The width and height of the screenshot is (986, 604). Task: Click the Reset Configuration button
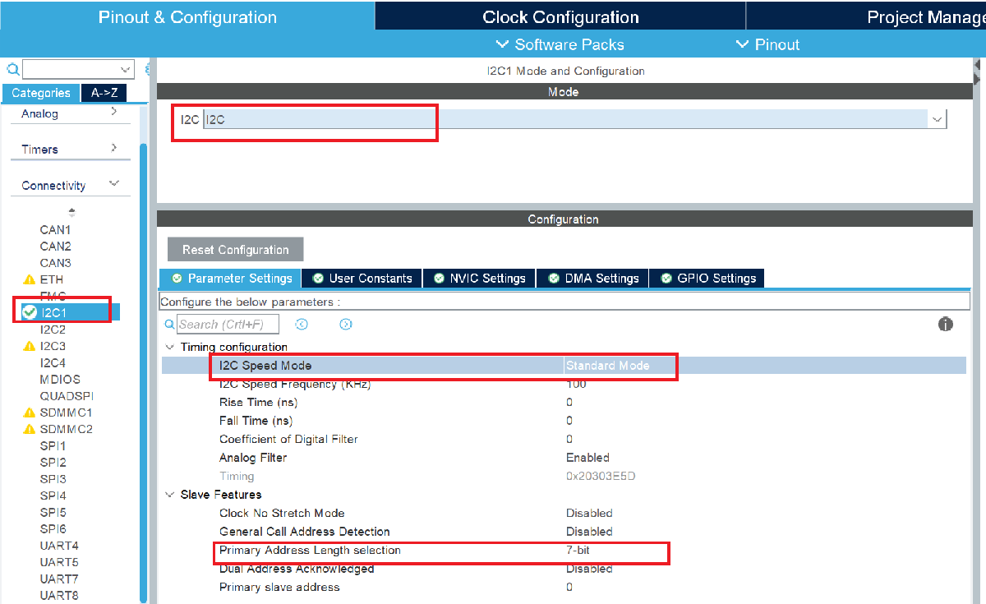click(x=235, y=248)
